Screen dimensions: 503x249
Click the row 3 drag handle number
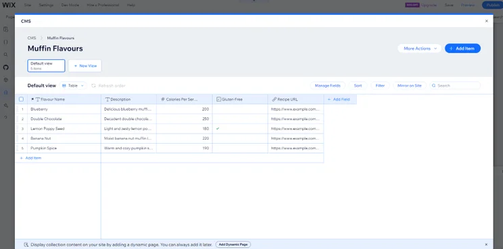(x=22, y=129)
